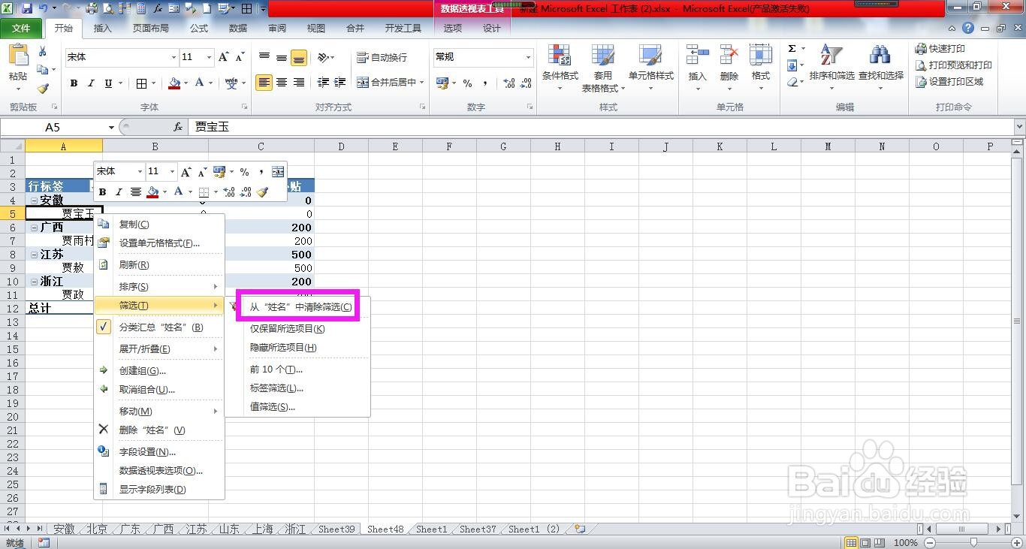Viewport: 1026px width, 549px height.
Task: Toggle Underline in the ribbon font group
Action: click(x=108, y=83)
